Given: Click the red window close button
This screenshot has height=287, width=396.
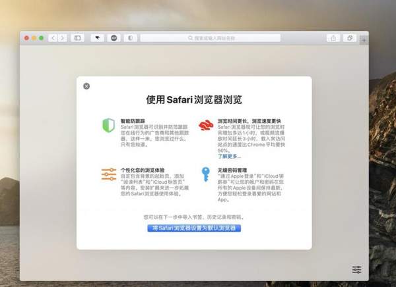Looking at the screenshot, I should pos(26,38).
